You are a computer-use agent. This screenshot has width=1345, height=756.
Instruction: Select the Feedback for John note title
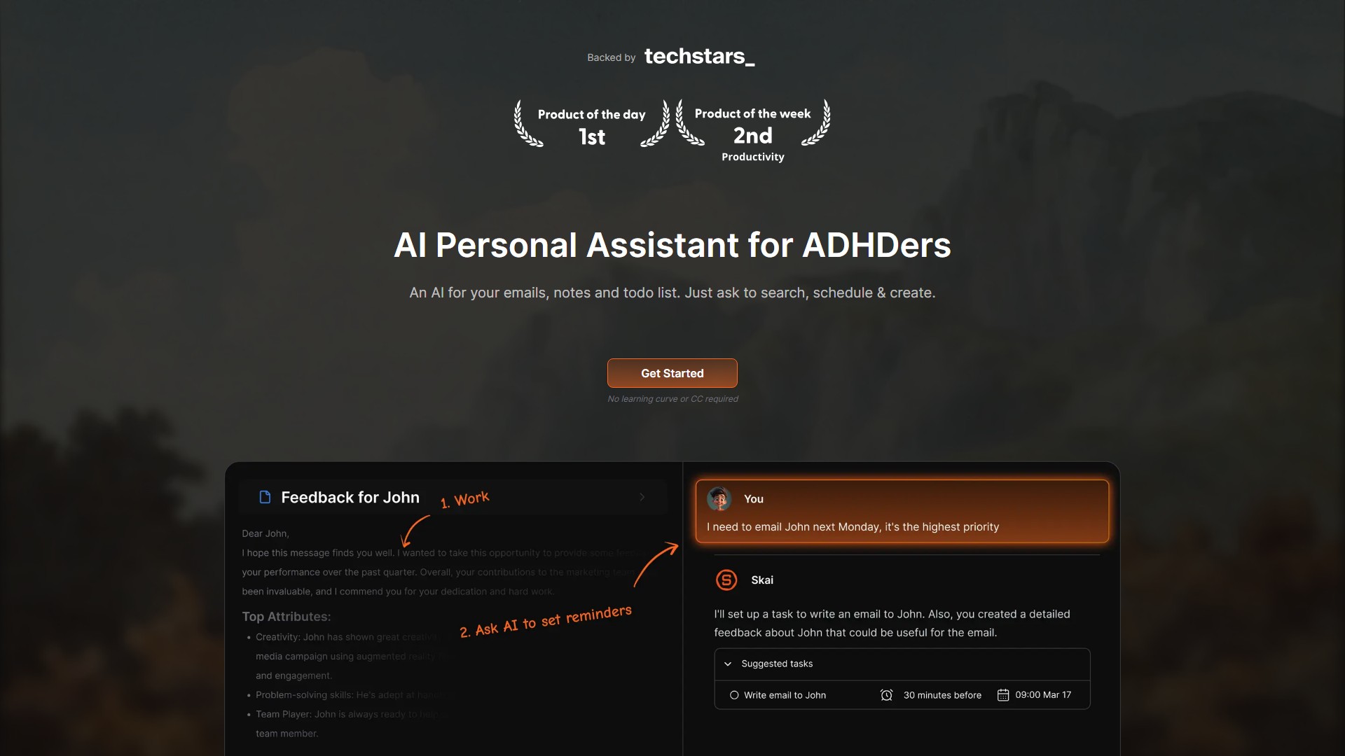click(x=350, y=497)
